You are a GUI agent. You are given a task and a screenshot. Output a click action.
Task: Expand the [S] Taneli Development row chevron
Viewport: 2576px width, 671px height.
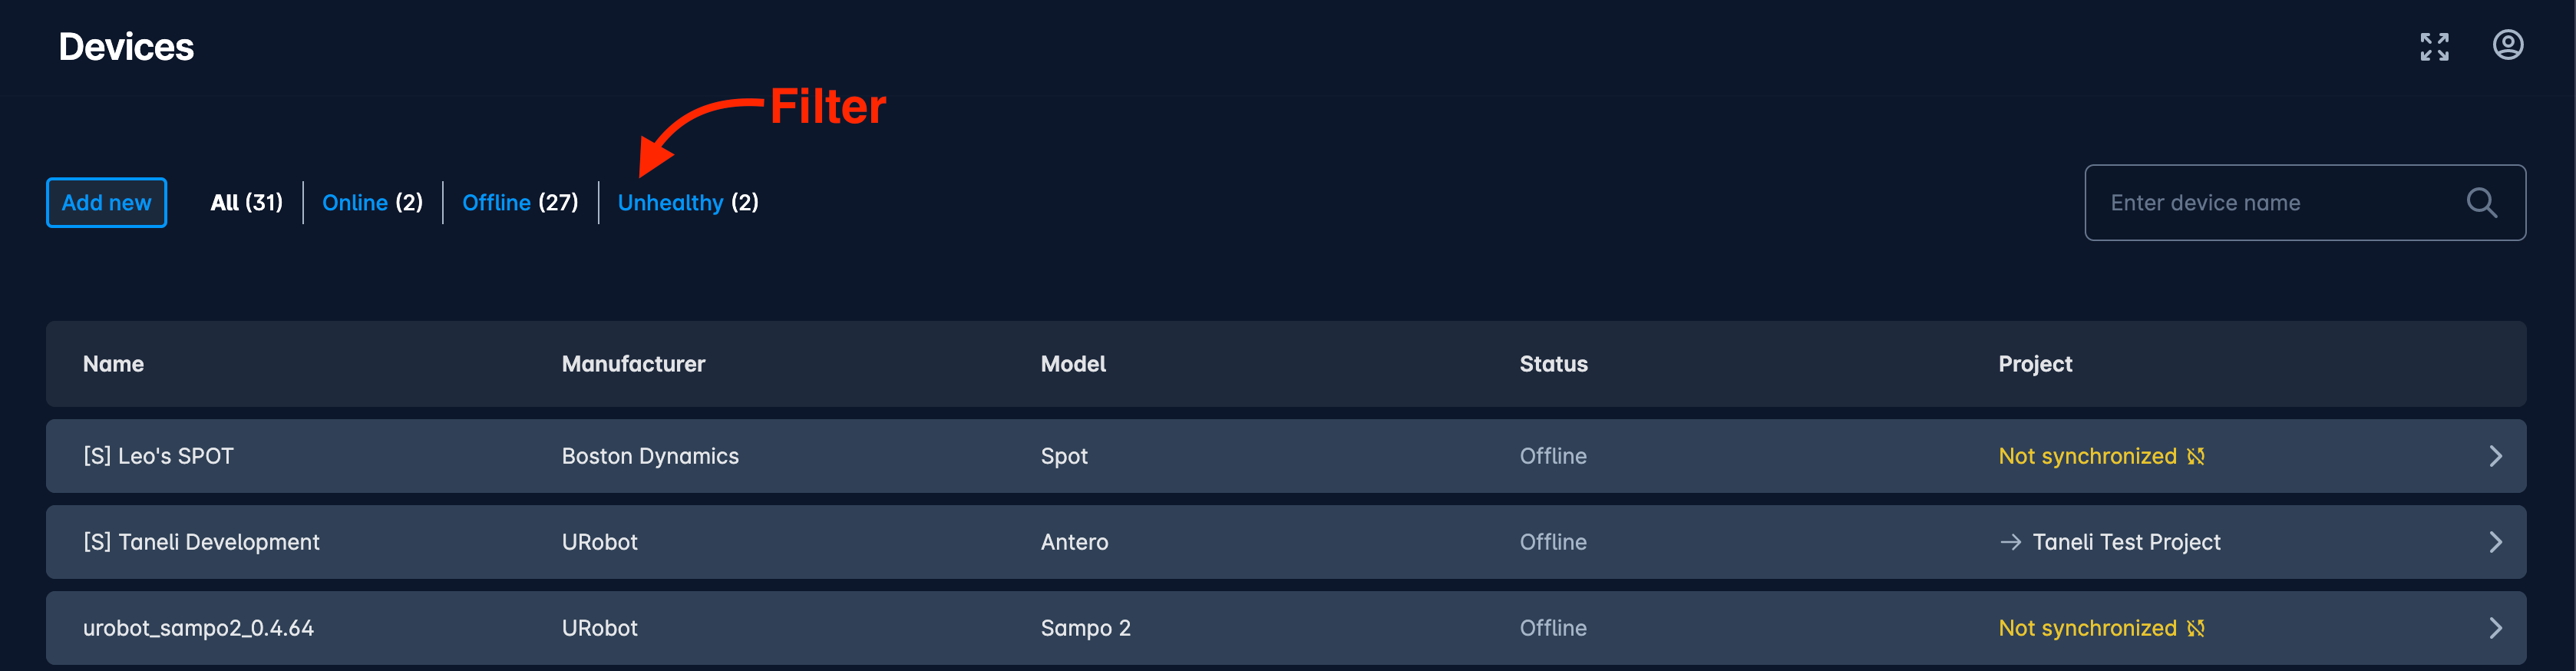(x=2495, y=542)
